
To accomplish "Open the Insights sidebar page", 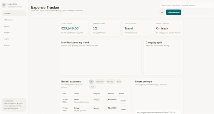I will [x=14, y=39].
